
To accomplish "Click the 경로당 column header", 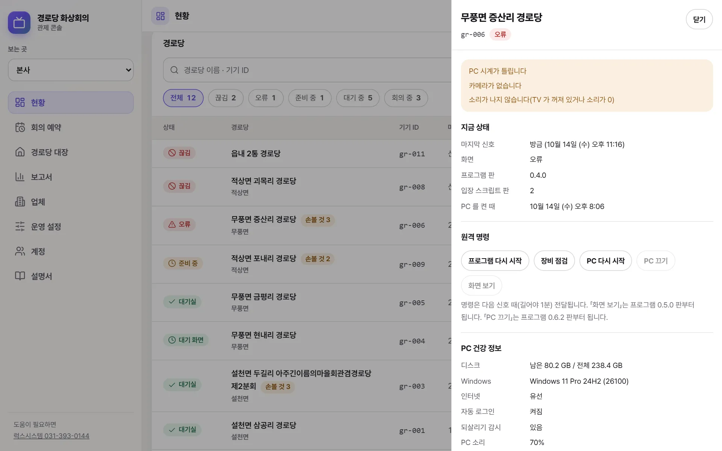I will click(x=240, y=127).
